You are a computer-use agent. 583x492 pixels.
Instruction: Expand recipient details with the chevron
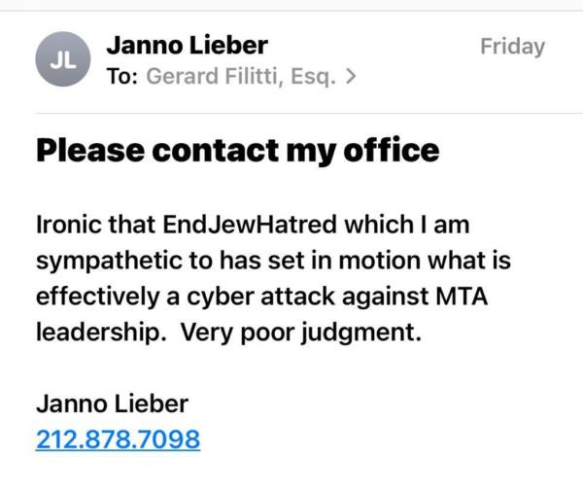click(350, 77)
